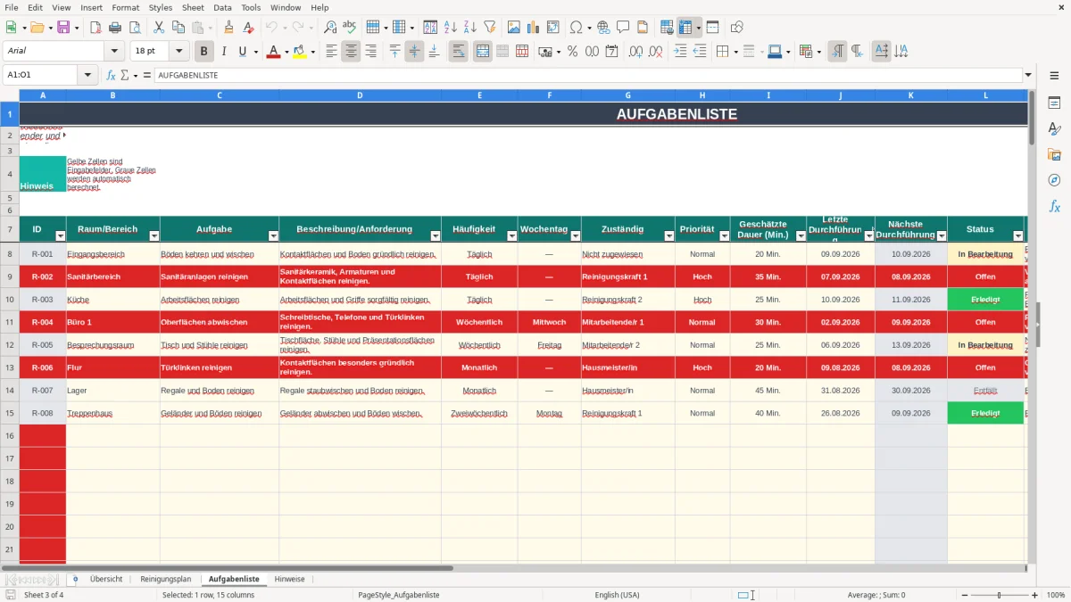Insert a comment
Image resolution: width=1071 pixels, height=602 pixels.
pos(622,28)
